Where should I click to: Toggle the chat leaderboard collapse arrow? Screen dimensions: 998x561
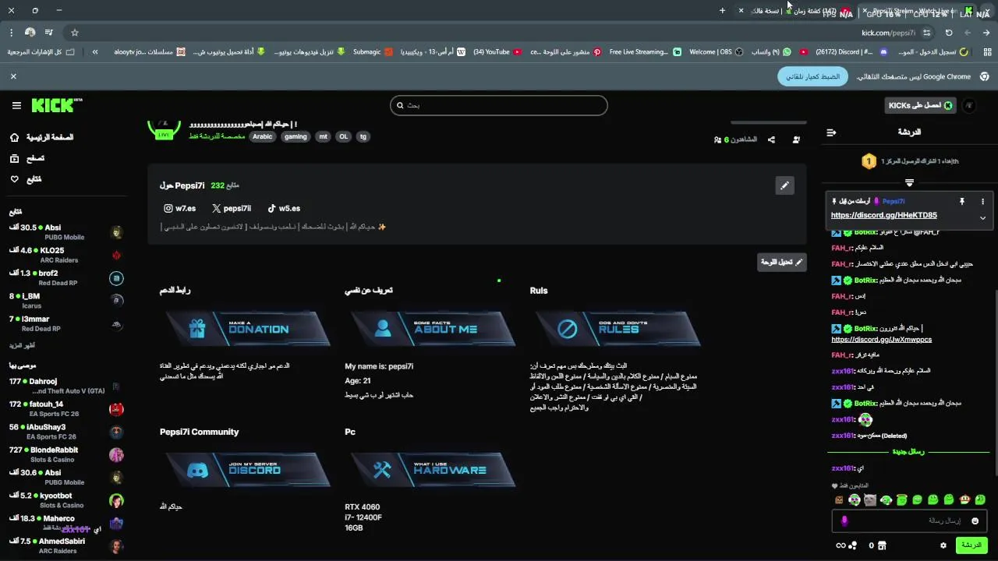click(x=909, y=182)
